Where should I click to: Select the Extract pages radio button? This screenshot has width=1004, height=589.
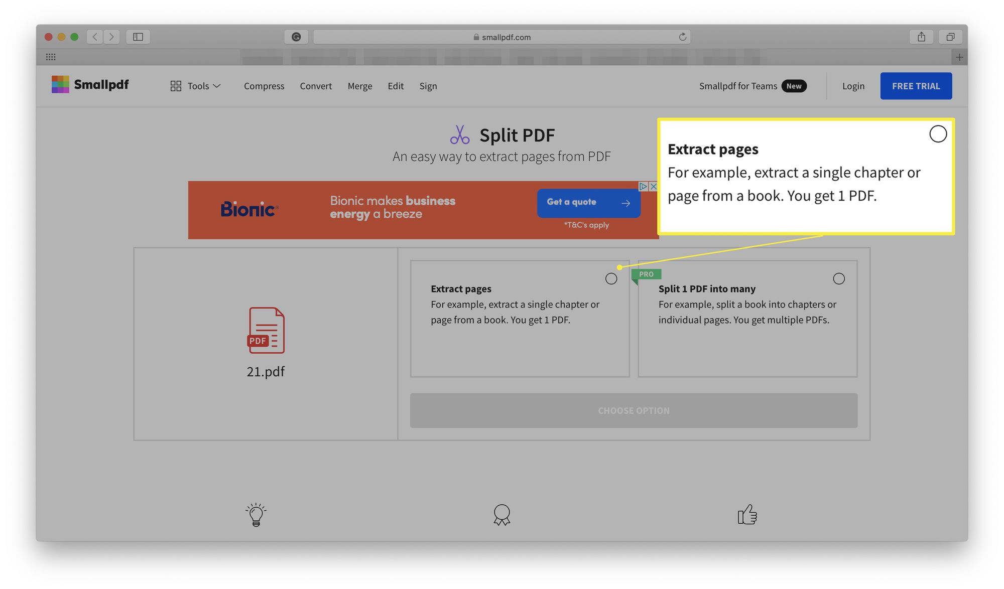[x=611, y=278]
